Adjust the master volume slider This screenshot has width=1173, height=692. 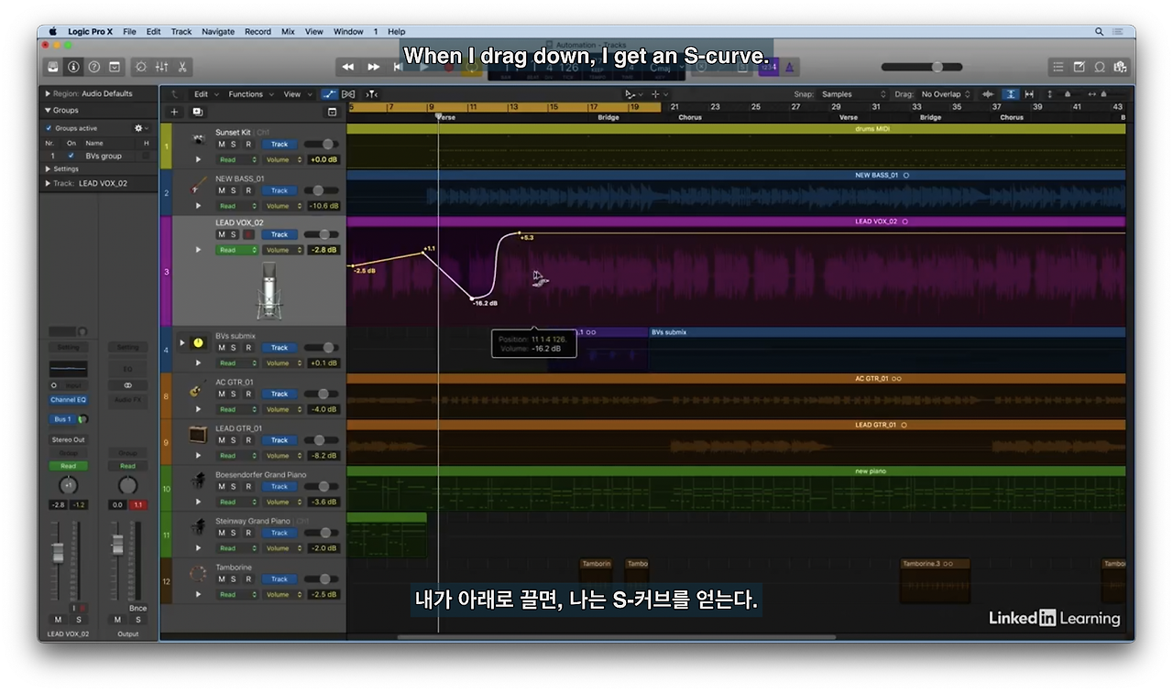point(922,67)
